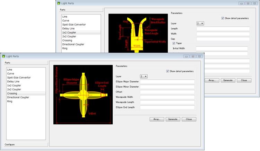Close the back Light Parts window via X
Image resolution: width=260 pixels, height=151 pixels.
pyautogui.click(x=254, y=3)
